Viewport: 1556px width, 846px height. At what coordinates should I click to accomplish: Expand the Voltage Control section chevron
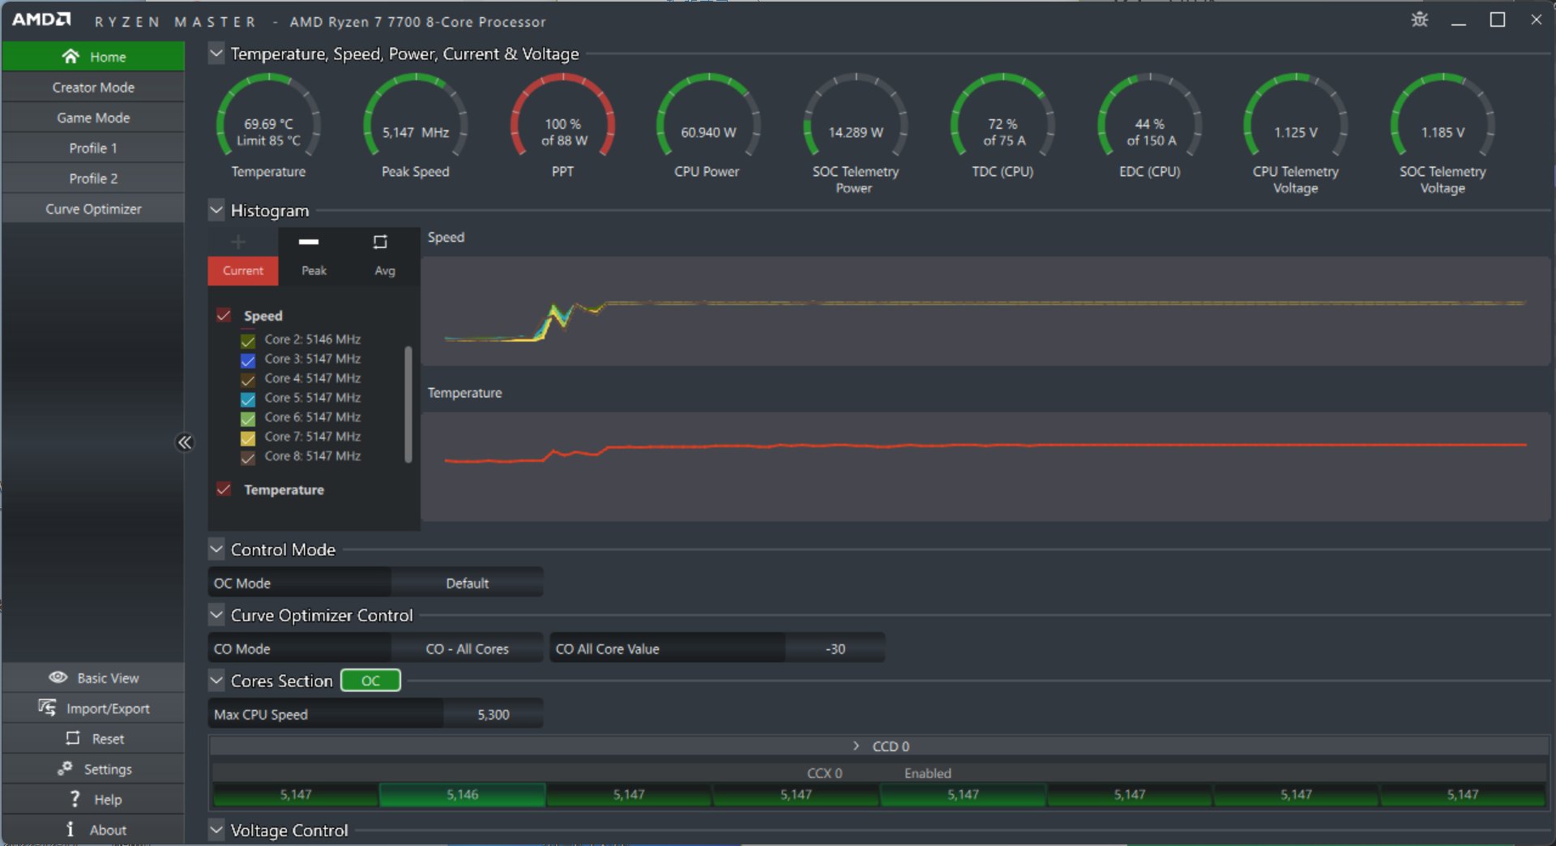216,829
